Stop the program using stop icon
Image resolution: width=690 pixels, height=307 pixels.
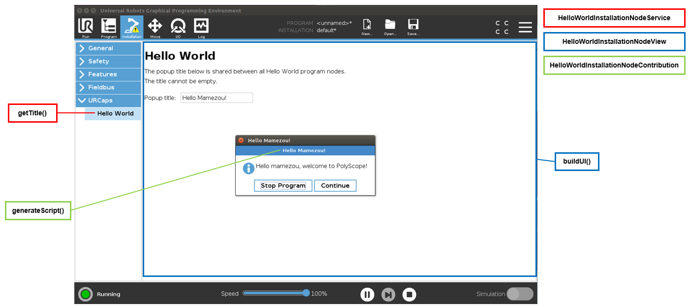409,295
